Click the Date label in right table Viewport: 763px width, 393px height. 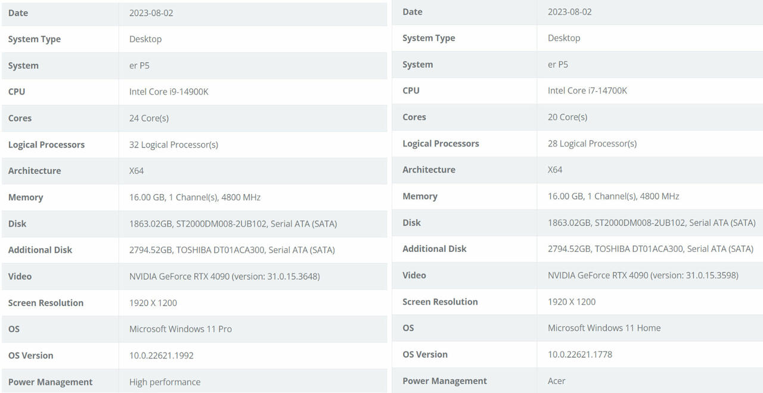(412, 11)
